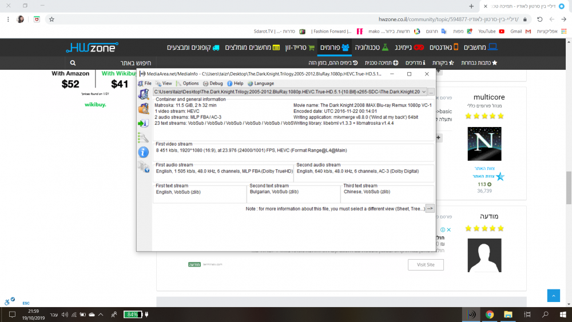Click the blue scroll-to-top arrow button
Image resolution: width=572 pixels, height=322 pixels.
click(553, 295)
